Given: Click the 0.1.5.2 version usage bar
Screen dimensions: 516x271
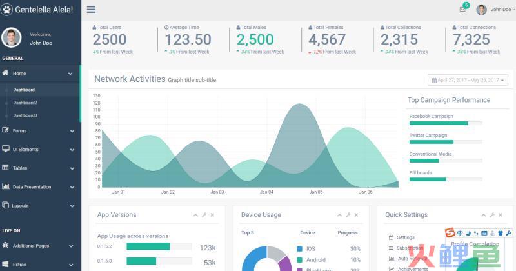Looking at the screenshot, I should coord(159,246).
